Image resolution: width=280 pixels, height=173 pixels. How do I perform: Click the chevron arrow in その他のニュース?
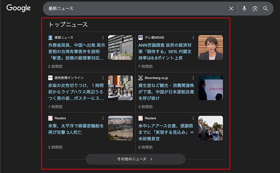pos(151,159)
